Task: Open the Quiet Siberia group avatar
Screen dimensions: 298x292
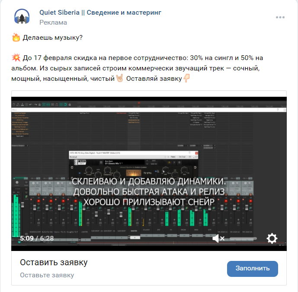Action: (22, 17)
